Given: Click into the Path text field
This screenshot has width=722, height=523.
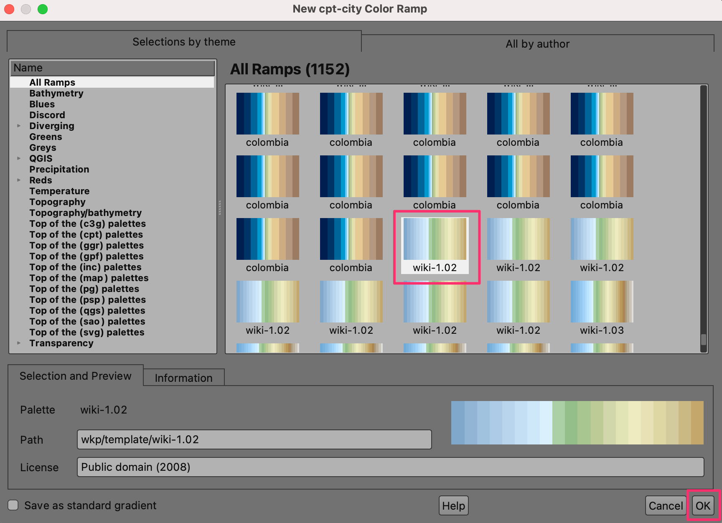Looking at the screenshot, I should 254,439.
